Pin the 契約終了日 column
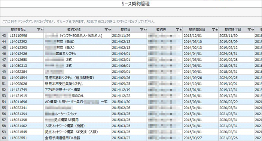Image resolution: width=262 pixels, height=141 pixels. (x=253, y=29)
